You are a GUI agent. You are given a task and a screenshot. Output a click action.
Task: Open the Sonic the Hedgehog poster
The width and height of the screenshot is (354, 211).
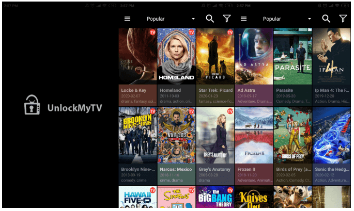pyautogui.click(x=332, y=135)
